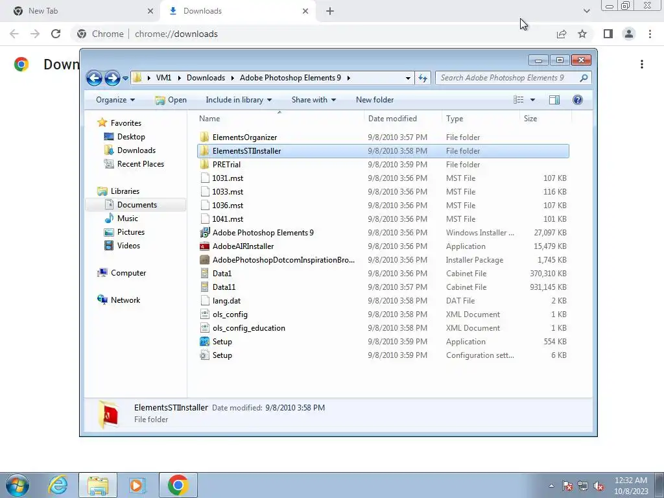Open the Chrome profile avatar icon
The height and width of the screenshot is (498, 664).
point(629,34)
